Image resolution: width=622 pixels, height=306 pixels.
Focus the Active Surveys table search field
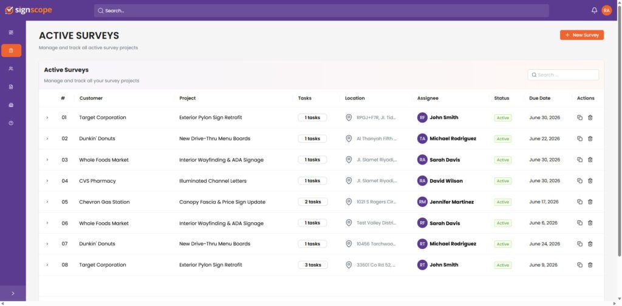pyautogui.click(x=563, y=75)
